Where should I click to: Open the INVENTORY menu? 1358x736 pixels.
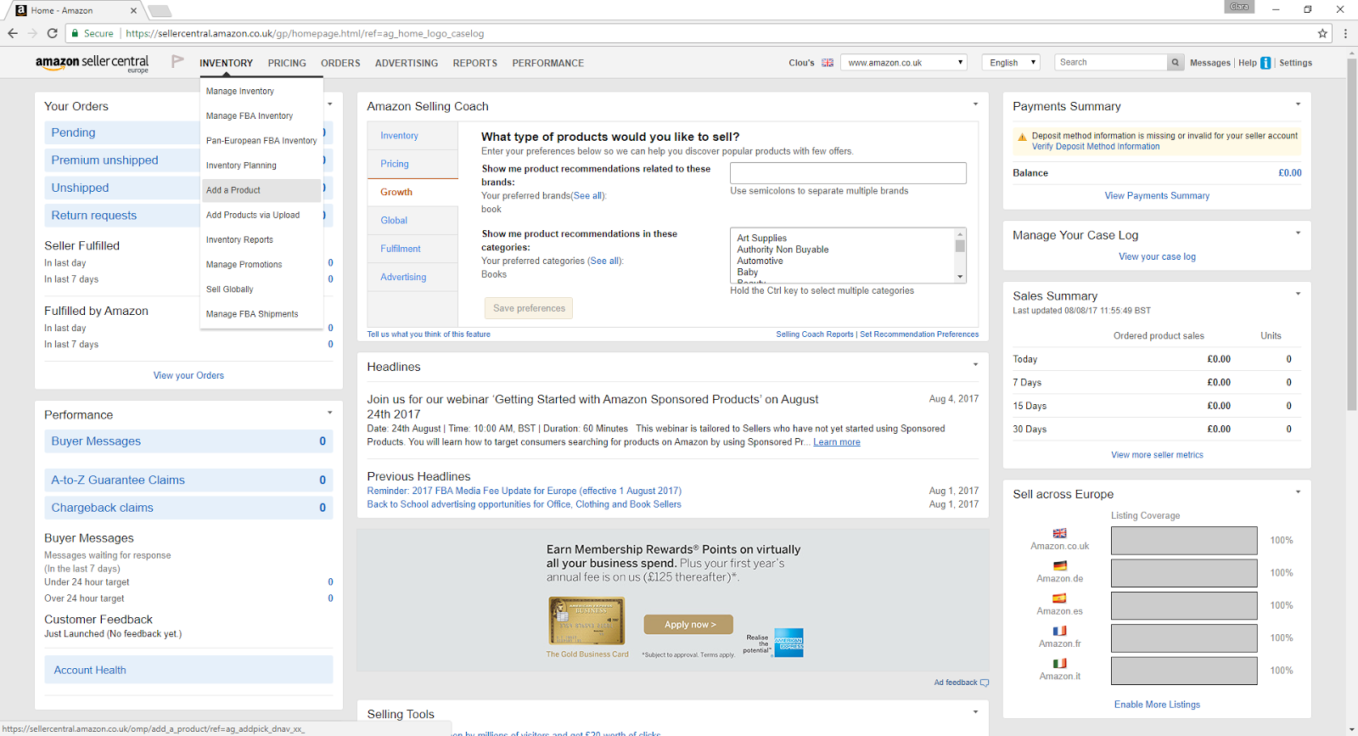pos(226,63)
